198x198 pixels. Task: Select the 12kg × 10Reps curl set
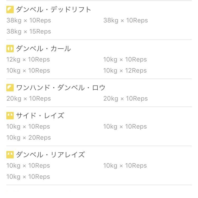28,59
